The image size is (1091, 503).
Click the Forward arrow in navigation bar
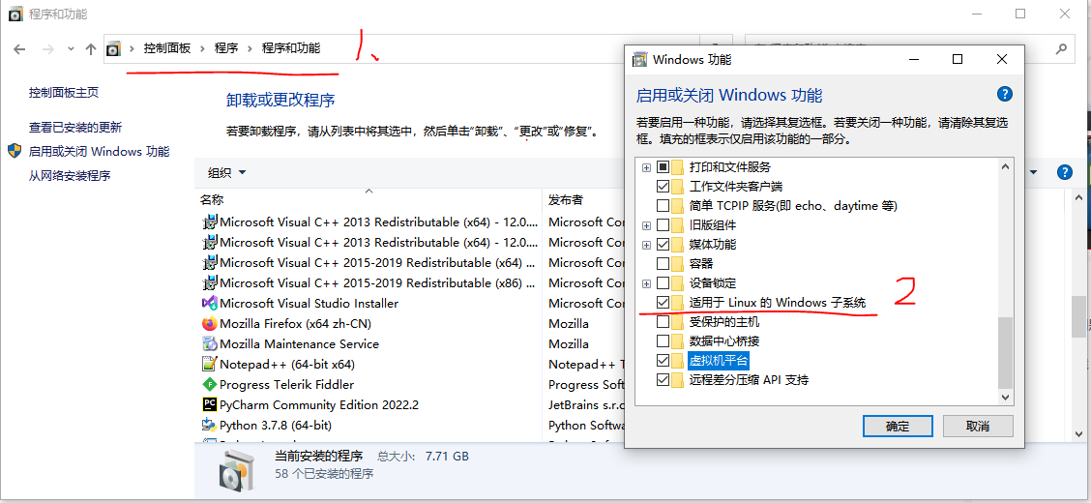(x=47, y=49)
